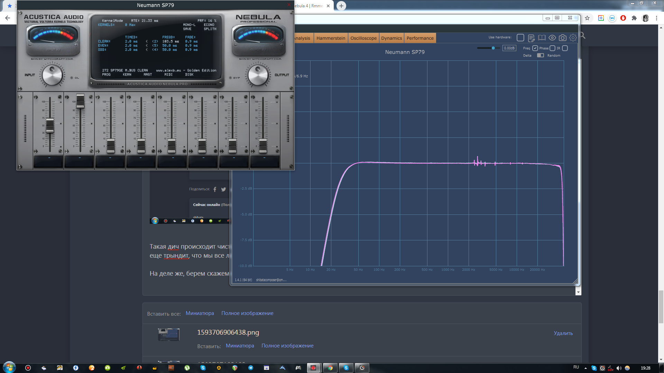Open the manual book icon in analyzer
This screenshot has width=664, height=373.
point(542,38)
